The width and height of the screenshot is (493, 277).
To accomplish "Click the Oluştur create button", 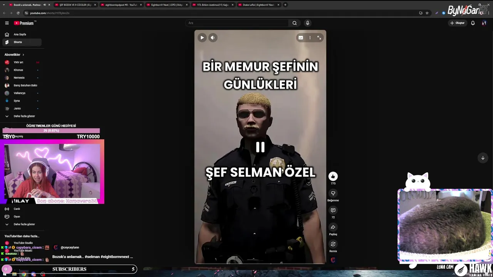I will click(458, 23).
